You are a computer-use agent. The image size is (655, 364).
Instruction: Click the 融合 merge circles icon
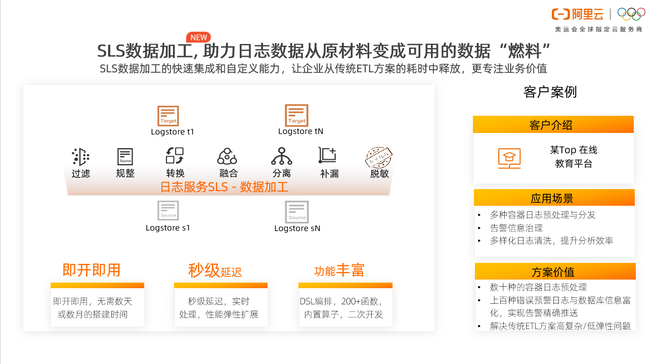point(227,156)
